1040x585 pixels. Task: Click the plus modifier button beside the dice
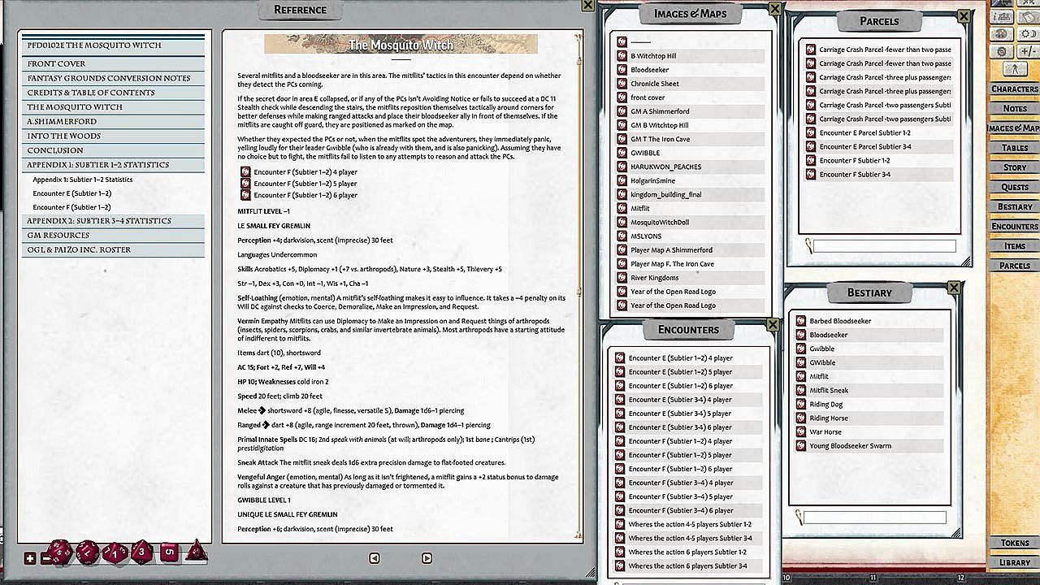tap(30, 557)
